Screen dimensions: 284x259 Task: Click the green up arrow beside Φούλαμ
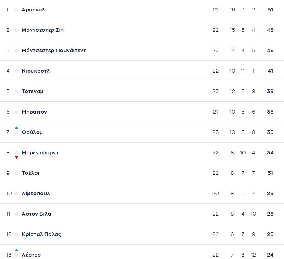tap(16, 127)
